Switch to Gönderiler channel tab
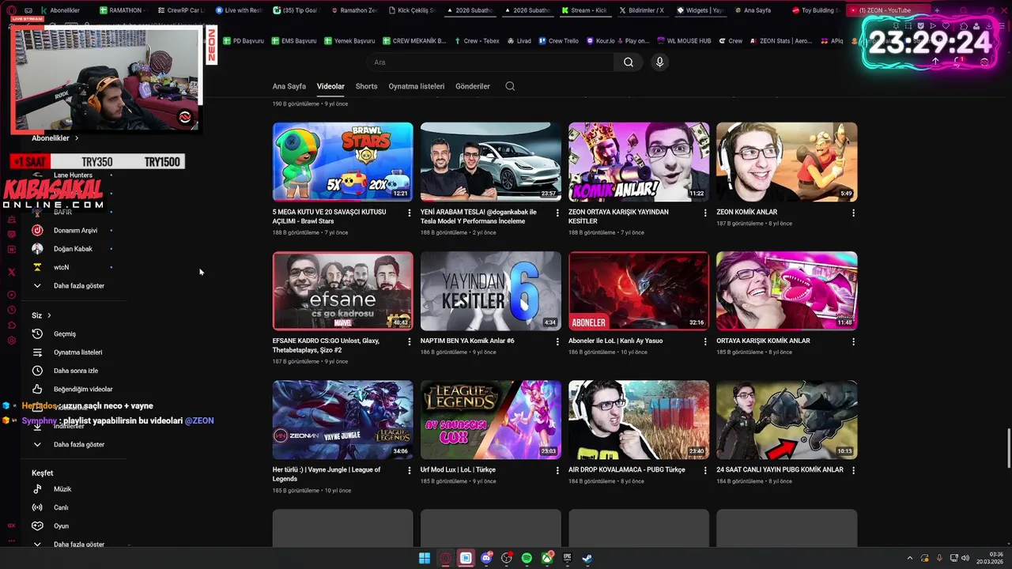The width and height of the screenshot is (1012, 569). pyautogui.click(x=473, y=86)
